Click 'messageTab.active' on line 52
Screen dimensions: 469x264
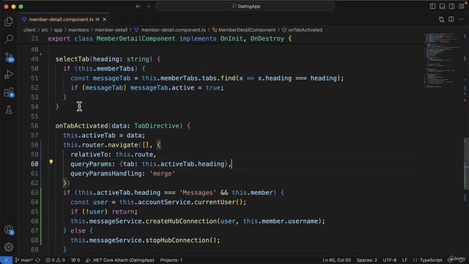tap(162, 88)
